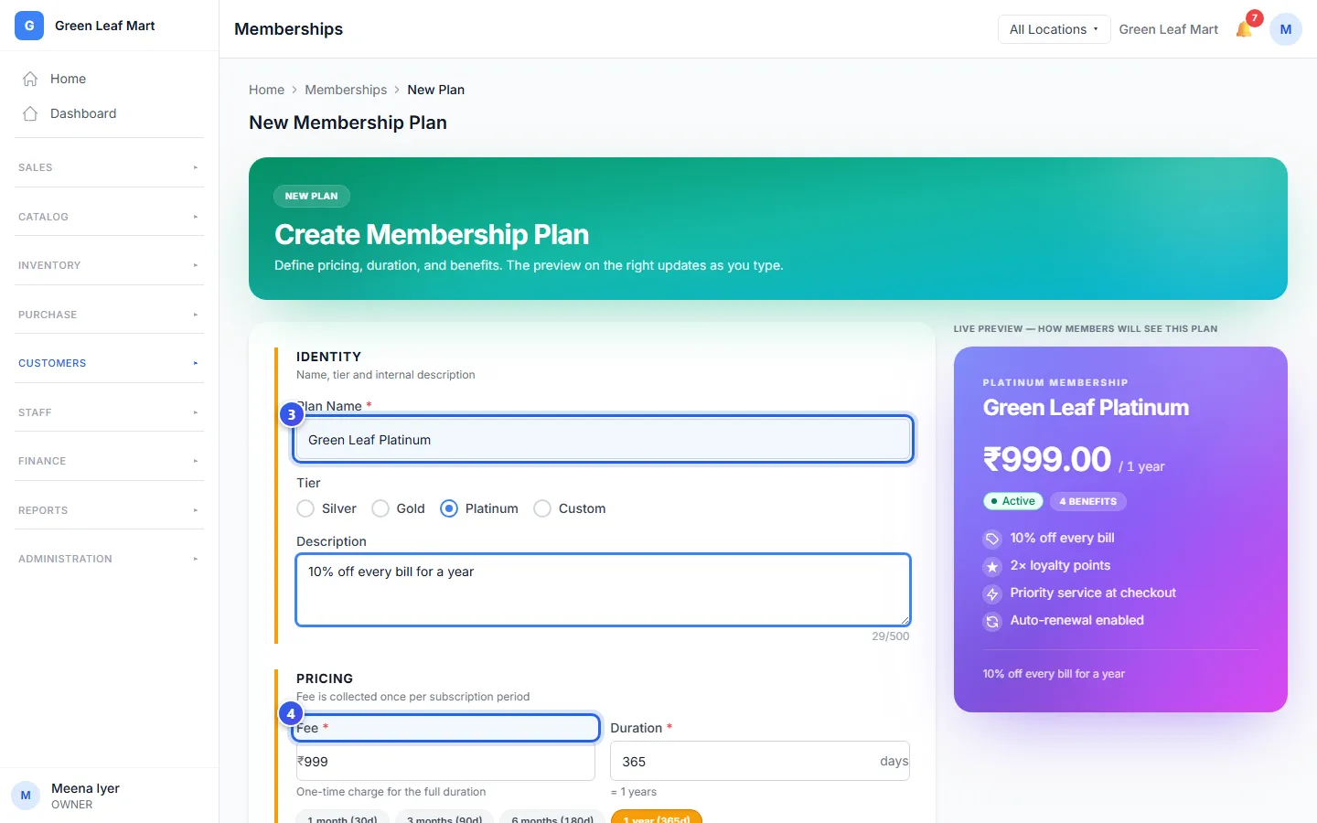Go to Memberships via the breadcrumb
Screen dimensions: 1317x823
tap(346, 90)
